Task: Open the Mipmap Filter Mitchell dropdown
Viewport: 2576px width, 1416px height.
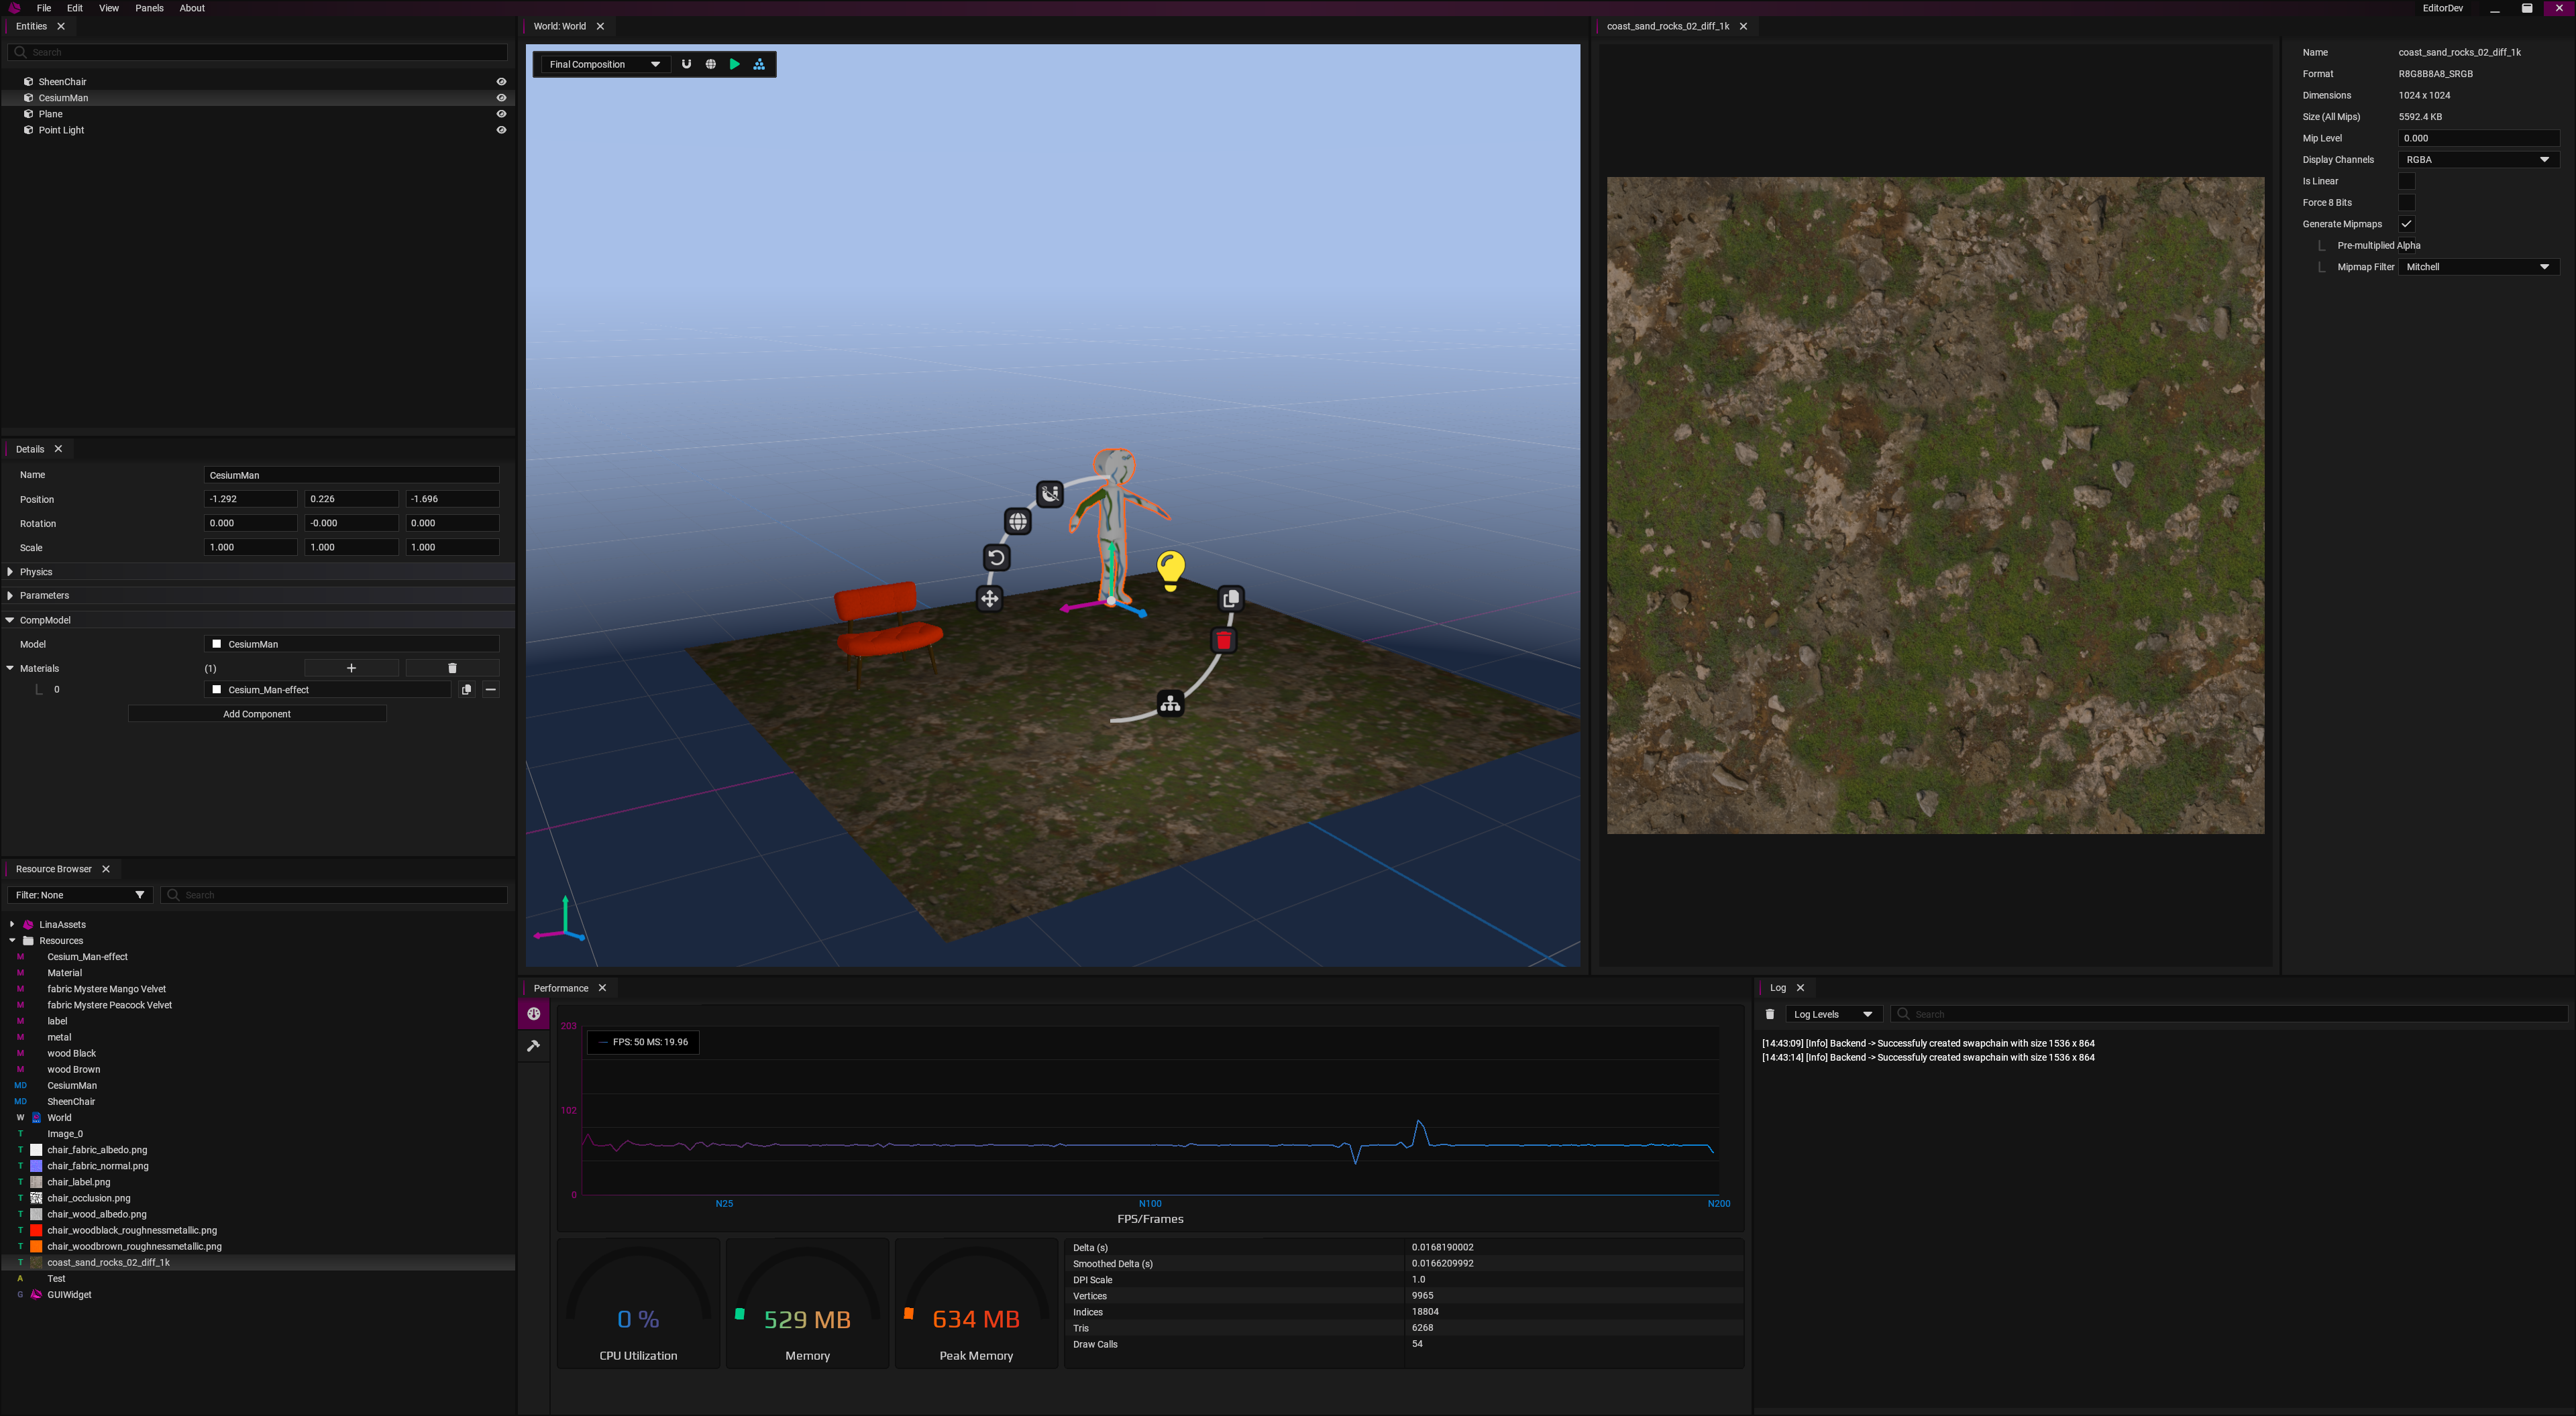Action: 2478,267
